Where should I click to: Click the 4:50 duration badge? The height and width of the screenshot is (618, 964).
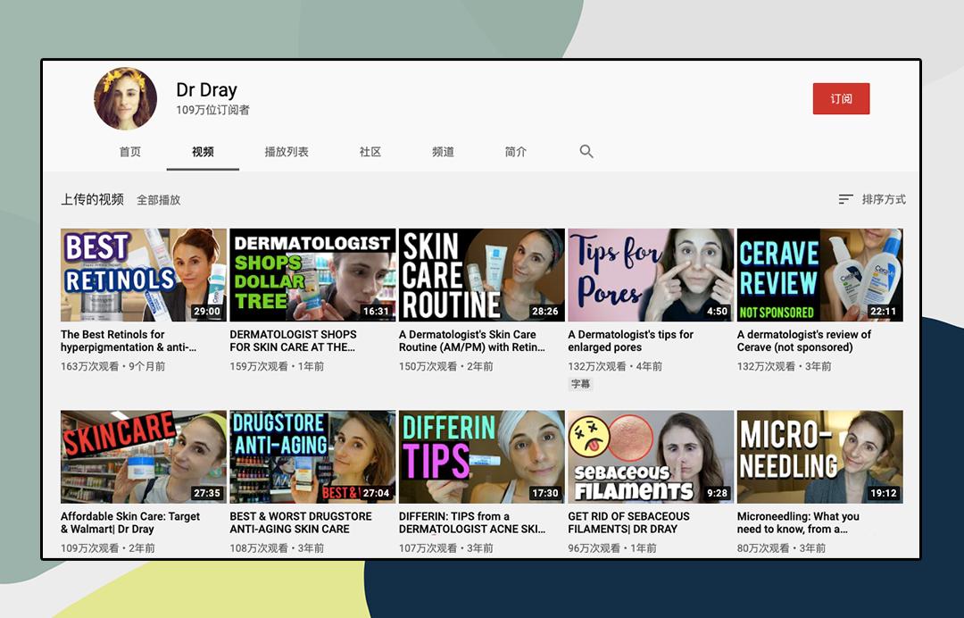pos(717,311)
